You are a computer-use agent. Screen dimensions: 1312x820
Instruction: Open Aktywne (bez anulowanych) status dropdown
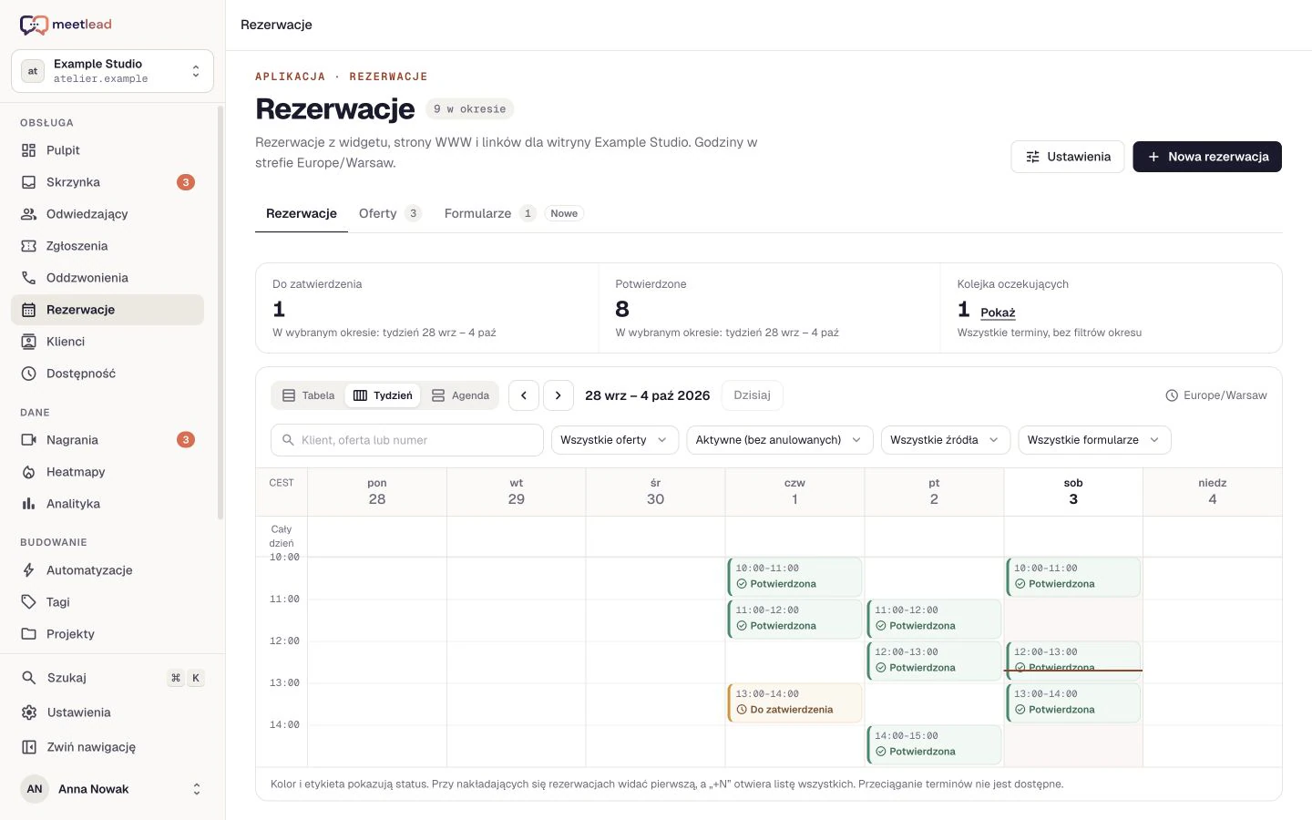click(x=780, y=440)
